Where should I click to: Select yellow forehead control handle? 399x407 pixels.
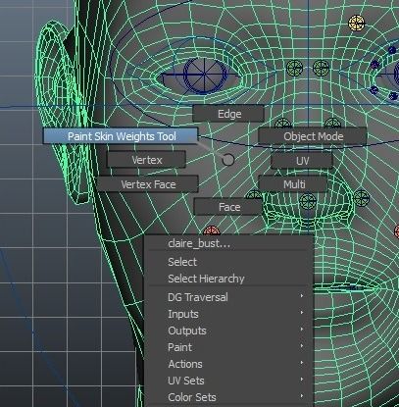(357, 24)
